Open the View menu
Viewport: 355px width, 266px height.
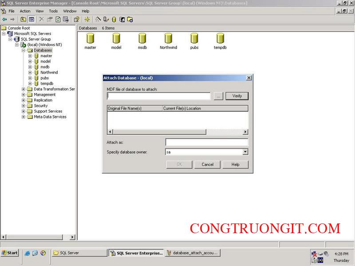click(39, 11)
